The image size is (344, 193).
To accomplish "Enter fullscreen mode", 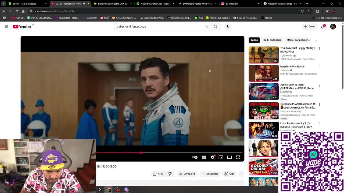I will [x=238, y=157].
